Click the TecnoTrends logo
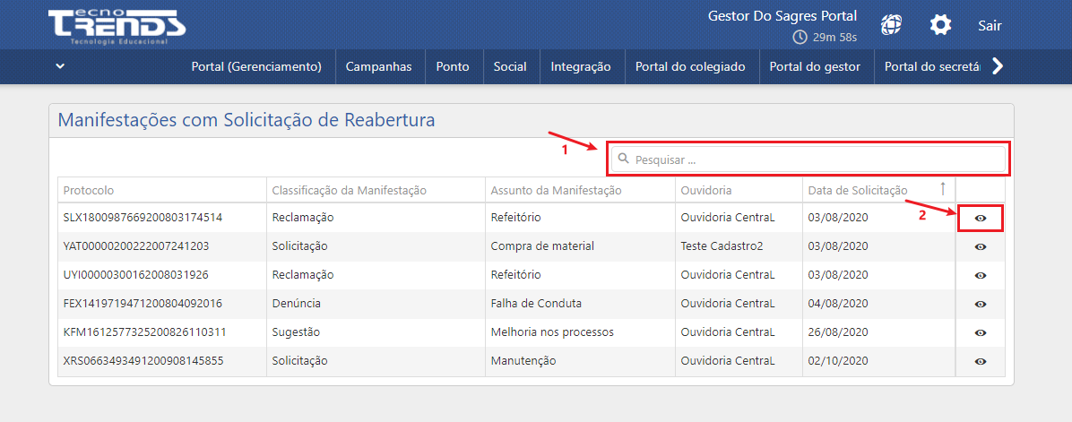This screenshot has width=1072, height=422. click(x=117, y=28)
